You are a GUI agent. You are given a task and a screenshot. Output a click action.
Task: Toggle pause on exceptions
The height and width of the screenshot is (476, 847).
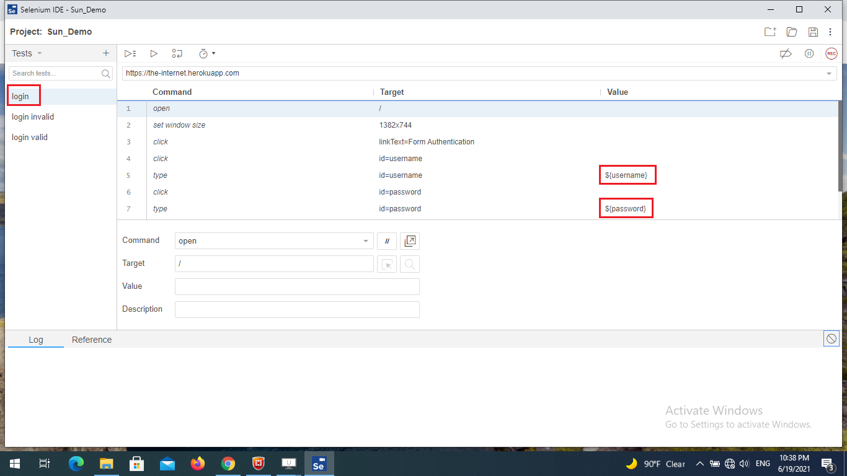[x=809, y=54]
